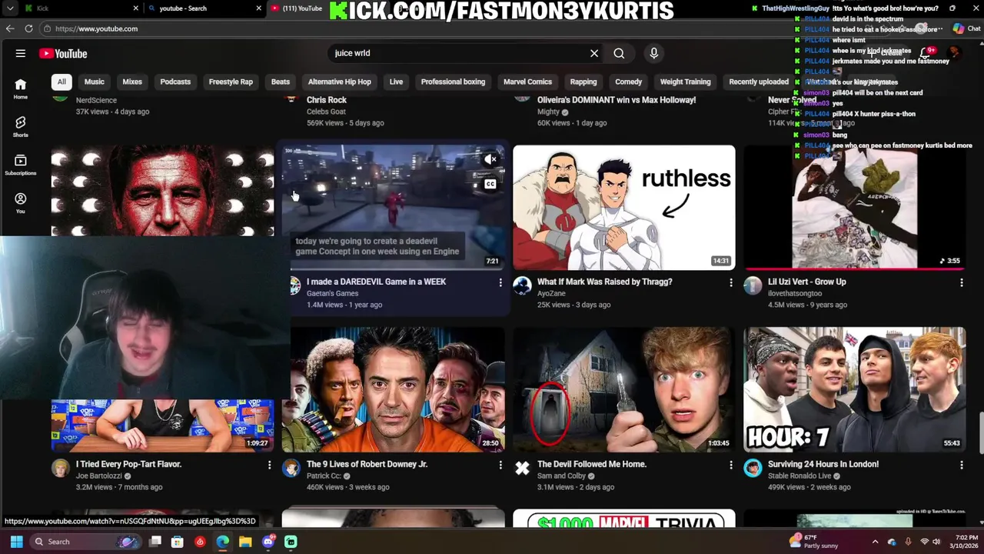
Task: Open Microsoft Edge from the taskbar
Action: (223, 542)
